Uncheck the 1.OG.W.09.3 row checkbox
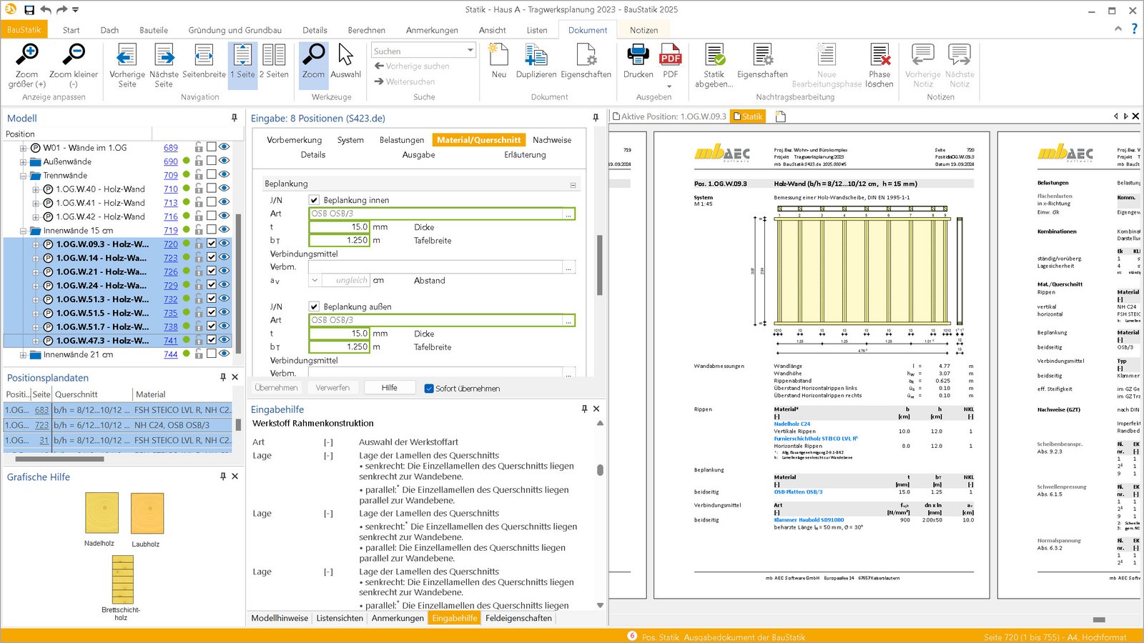This screenshot has height=643, width=1144. tap(212, 244)
